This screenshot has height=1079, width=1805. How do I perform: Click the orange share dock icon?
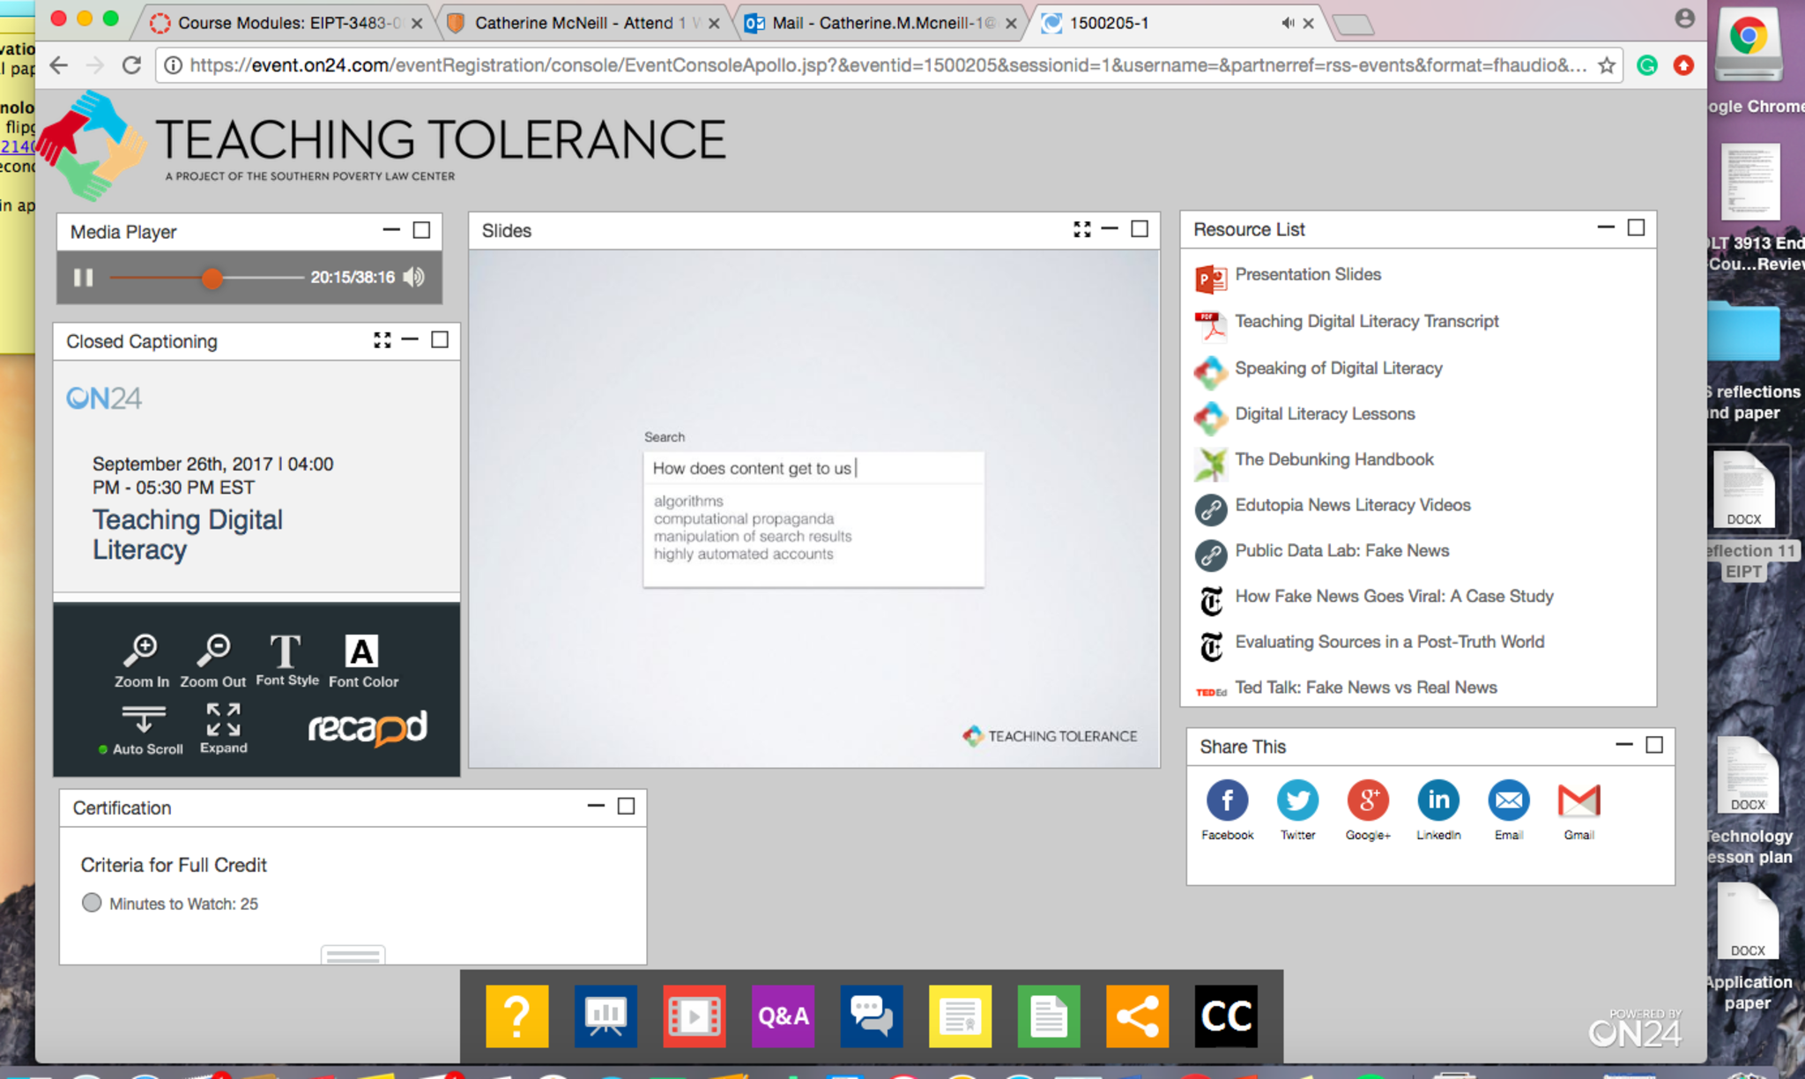(1137, 1016)
